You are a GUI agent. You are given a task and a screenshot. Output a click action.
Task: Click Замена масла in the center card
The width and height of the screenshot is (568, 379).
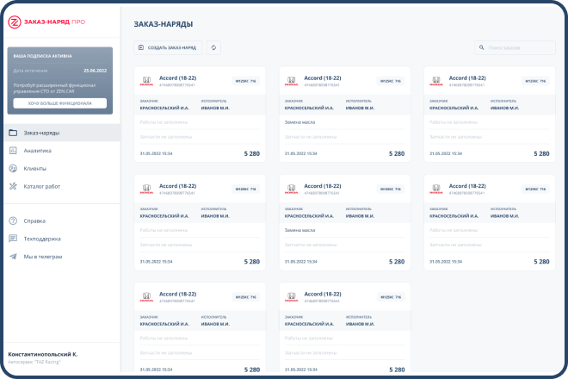pyautogui.click(x=300, y=230)
